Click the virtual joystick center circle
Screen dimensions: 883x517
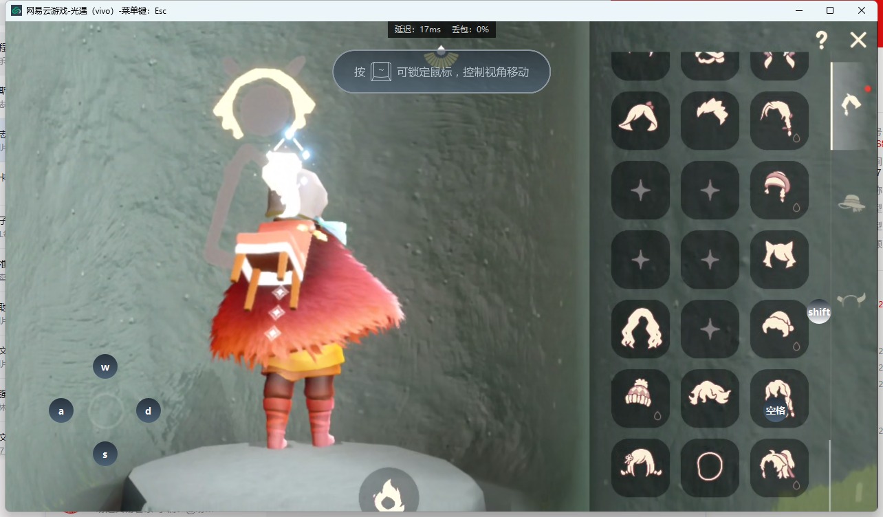click(x=106, y=411)
